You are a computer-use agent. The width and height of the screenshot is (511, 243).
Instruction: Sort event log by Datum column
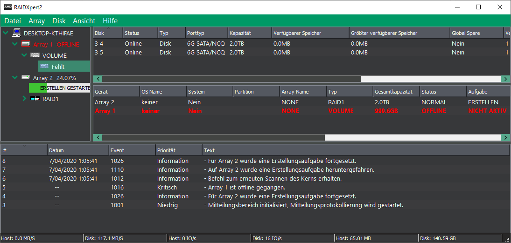click(x=77, y=150)
